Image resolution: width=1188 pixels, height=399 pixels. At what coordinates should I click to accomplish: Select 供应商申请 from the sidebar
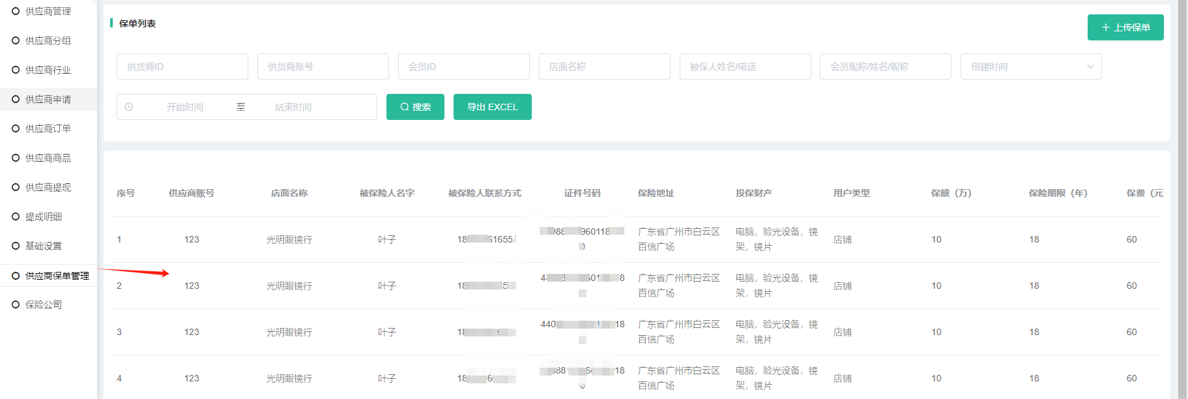48,99
